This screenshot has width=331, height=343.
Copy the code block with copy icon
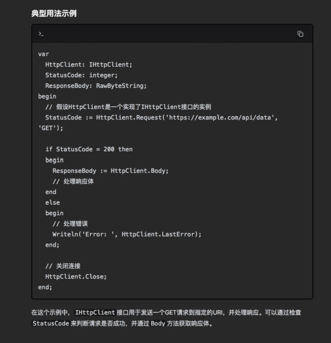pos(300,34)
